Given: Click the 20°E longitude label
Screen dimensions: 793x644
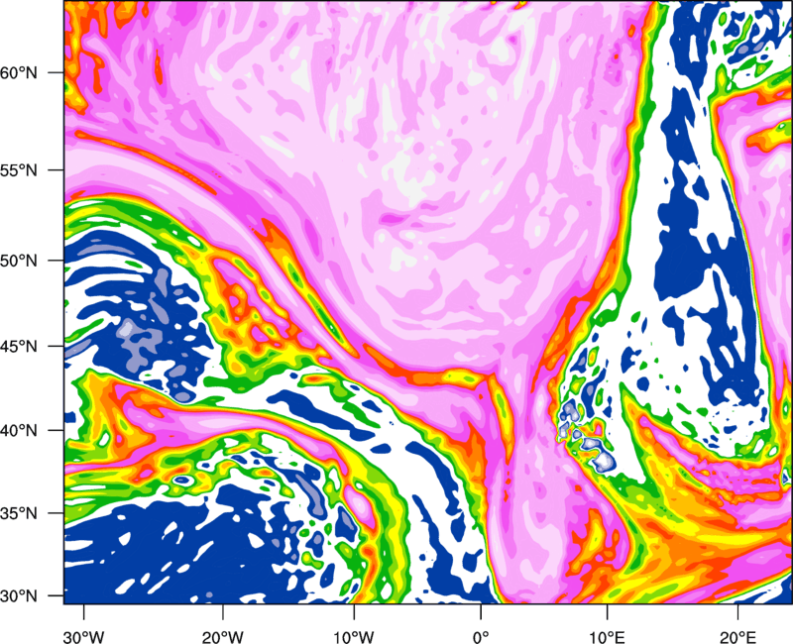Looking at the screenshot, I should pos(737,637).
